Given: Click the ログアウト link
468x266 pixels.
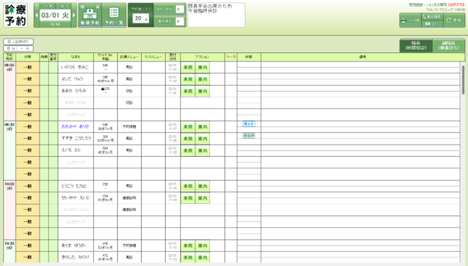Looking at the screenshot, I should (x=457, y=5).
